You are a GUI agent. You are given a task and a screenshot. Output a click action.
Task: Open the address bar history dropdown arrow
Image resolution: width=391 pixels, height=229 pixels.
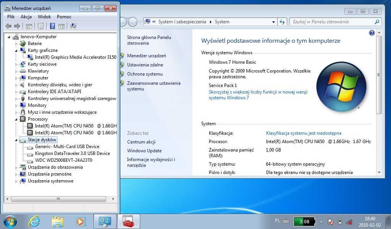273,22
